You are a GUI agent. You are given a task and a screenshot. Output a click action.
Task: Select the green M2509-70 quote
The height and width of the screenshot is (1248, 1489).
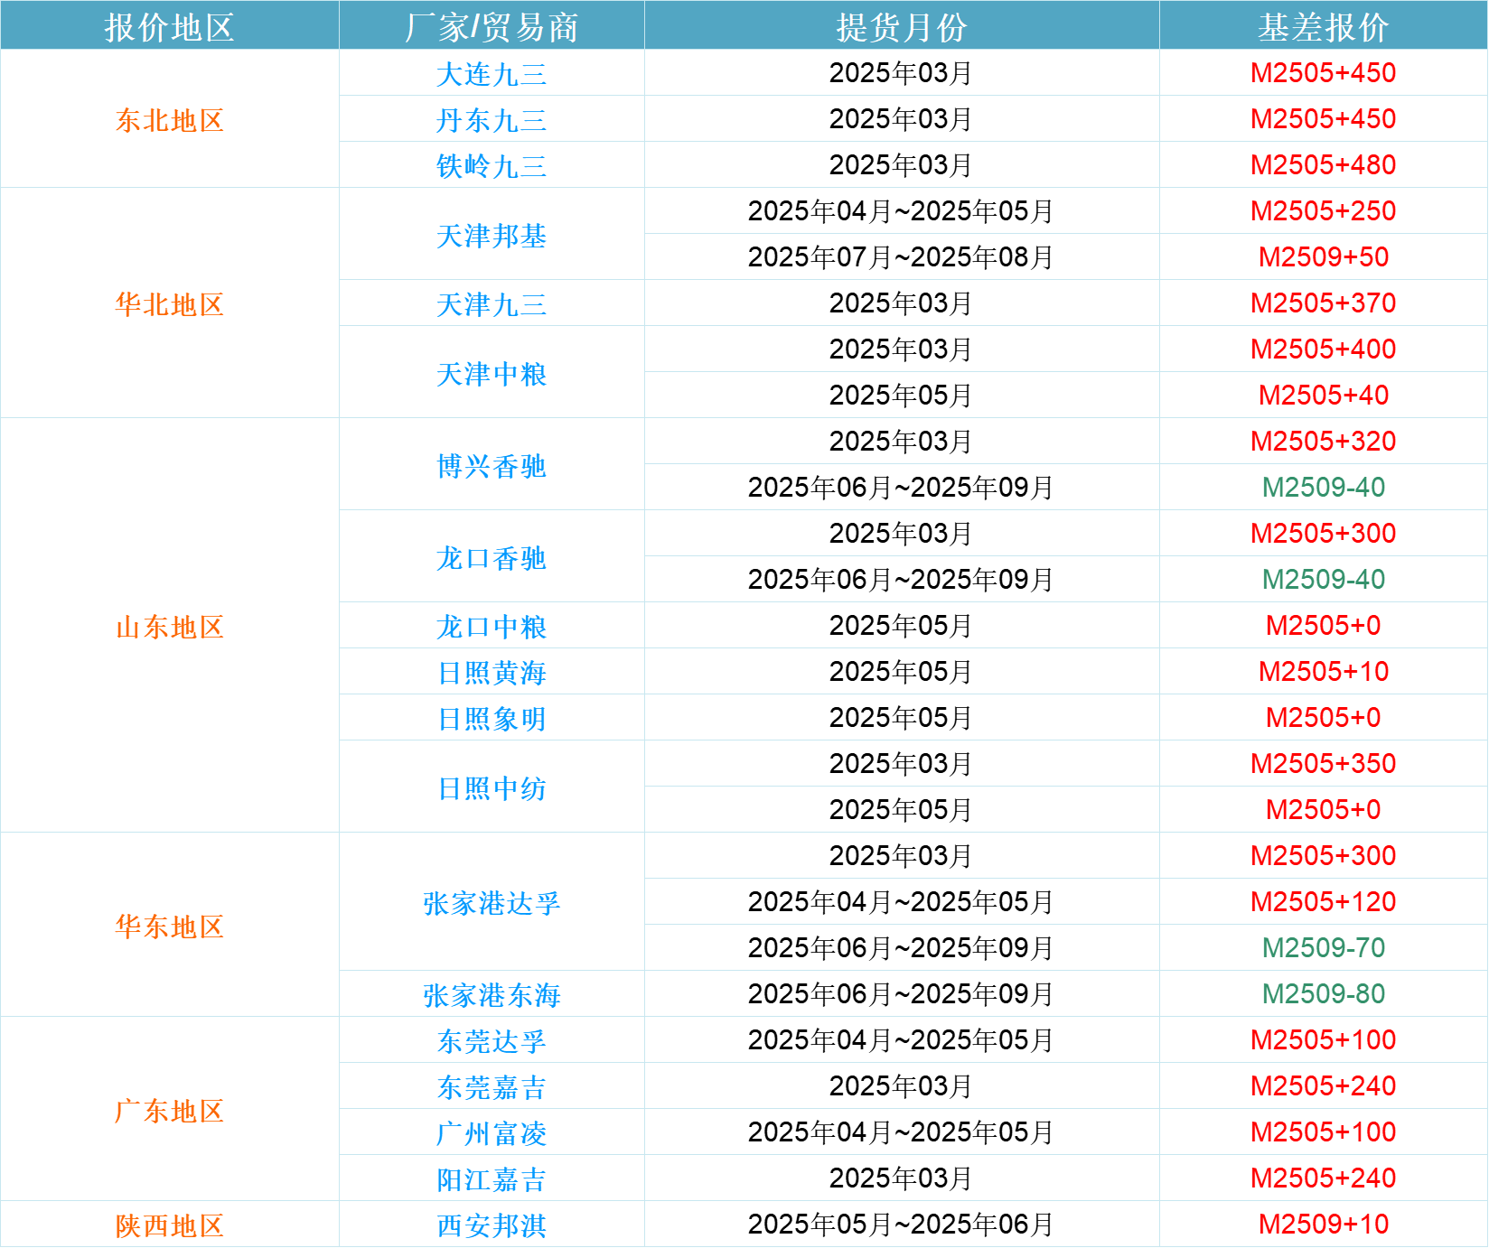pos(1323,948)
